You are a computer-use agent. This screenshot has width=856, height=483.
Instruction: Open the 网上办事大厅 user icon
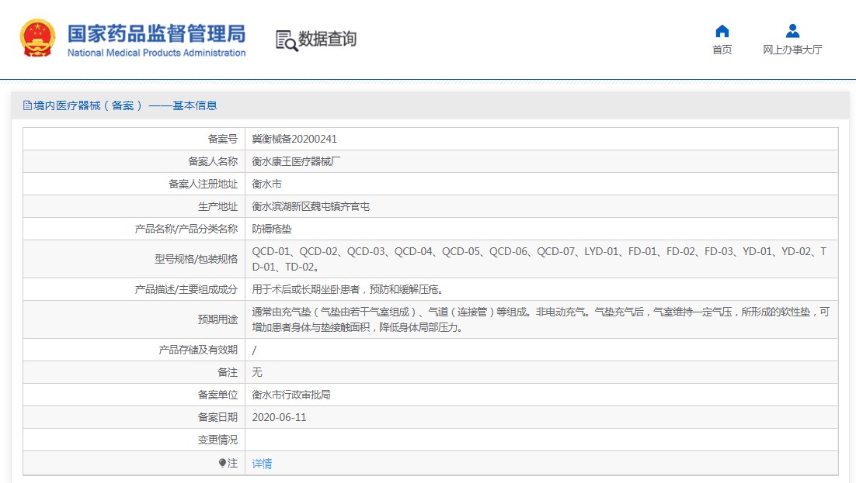tap(792, 31)
